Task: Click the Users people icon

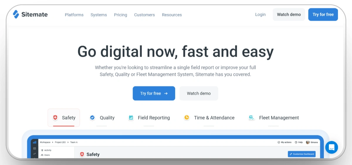Action: coord(42,155)
